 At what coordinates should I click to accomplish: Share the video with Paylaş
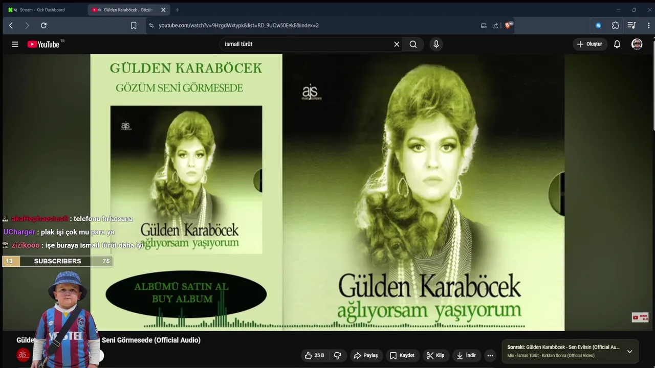coord(365,355)
